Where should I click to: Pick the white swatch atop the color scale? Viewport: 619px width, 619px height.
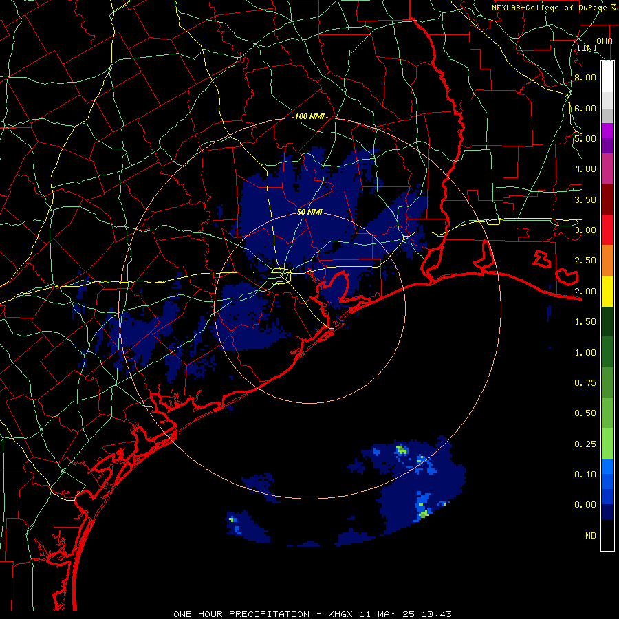607,76
